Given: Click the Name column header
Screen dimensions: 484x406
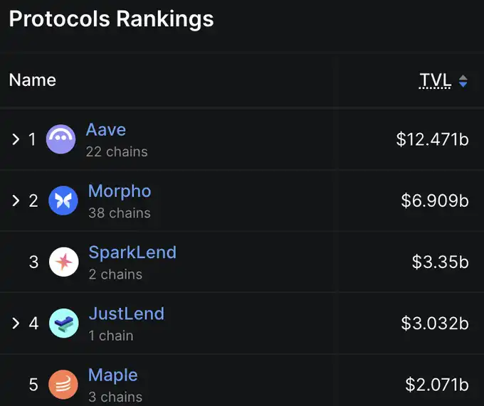Looking at the screenshot, I should (33, 80).
